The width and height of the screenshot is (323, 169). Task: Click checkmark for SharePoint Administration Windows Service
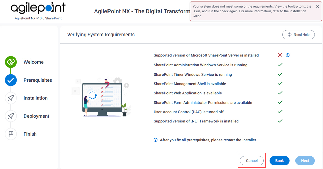pos(280,65)
